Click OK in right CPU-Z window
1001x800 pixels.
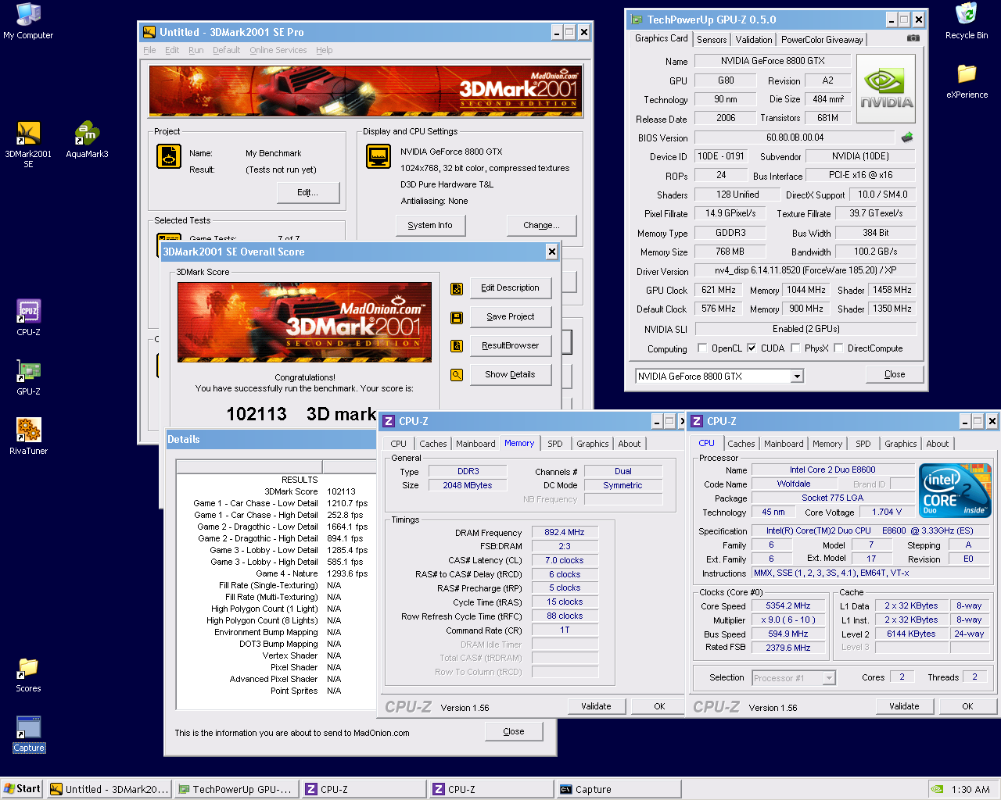[967, 706]
